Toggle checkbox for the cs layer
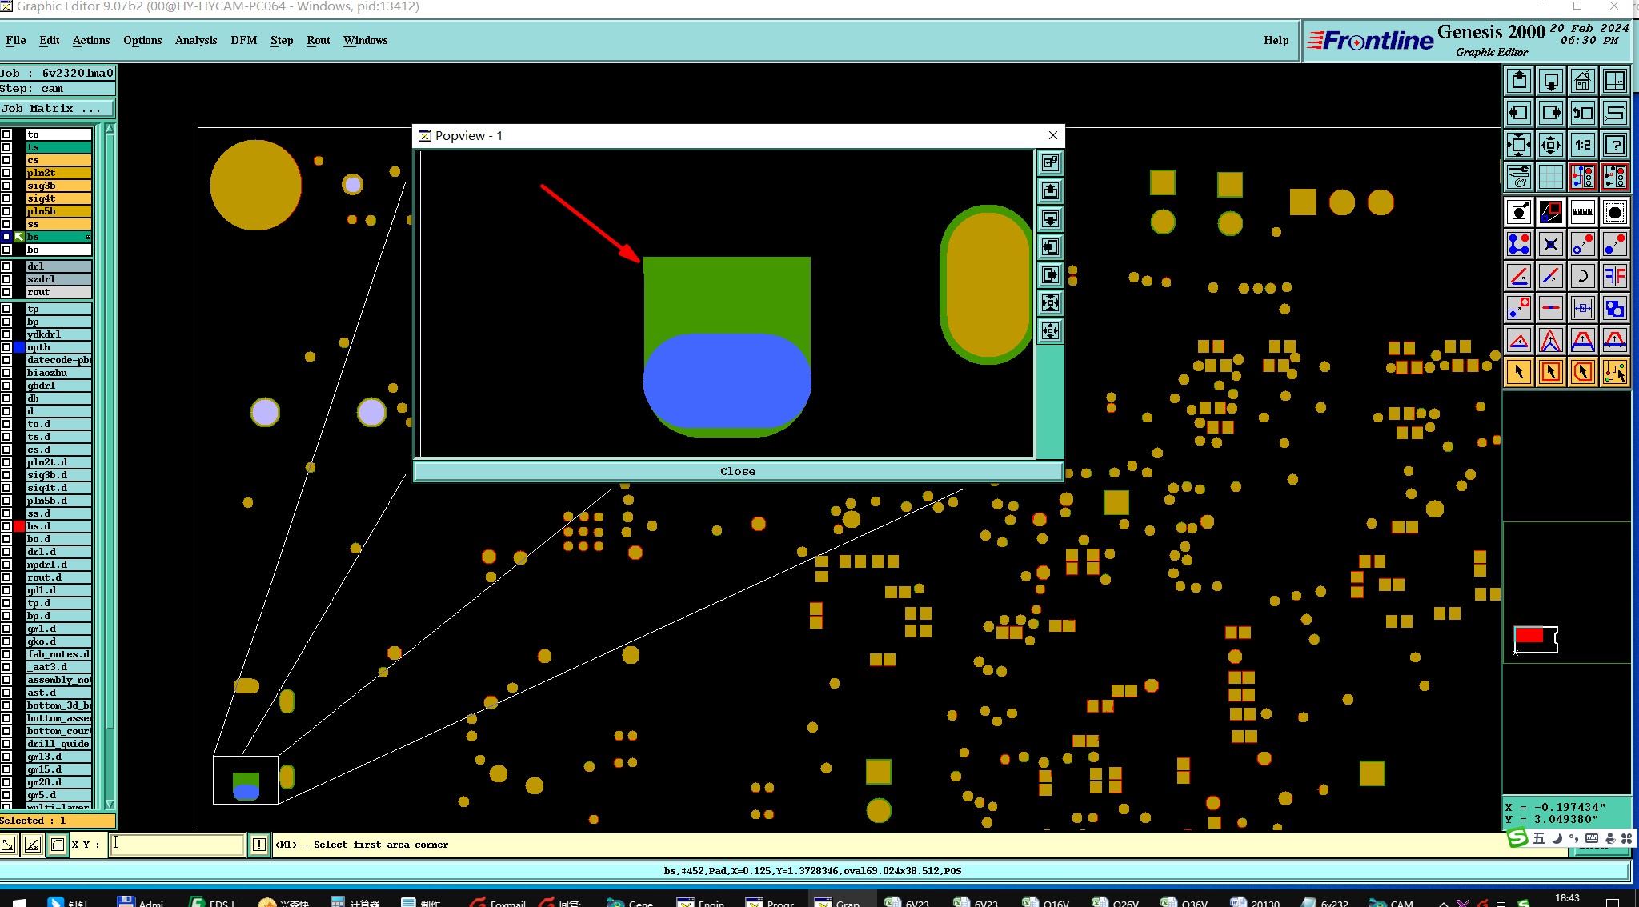The image size is (1639, 907). [6, 160]
